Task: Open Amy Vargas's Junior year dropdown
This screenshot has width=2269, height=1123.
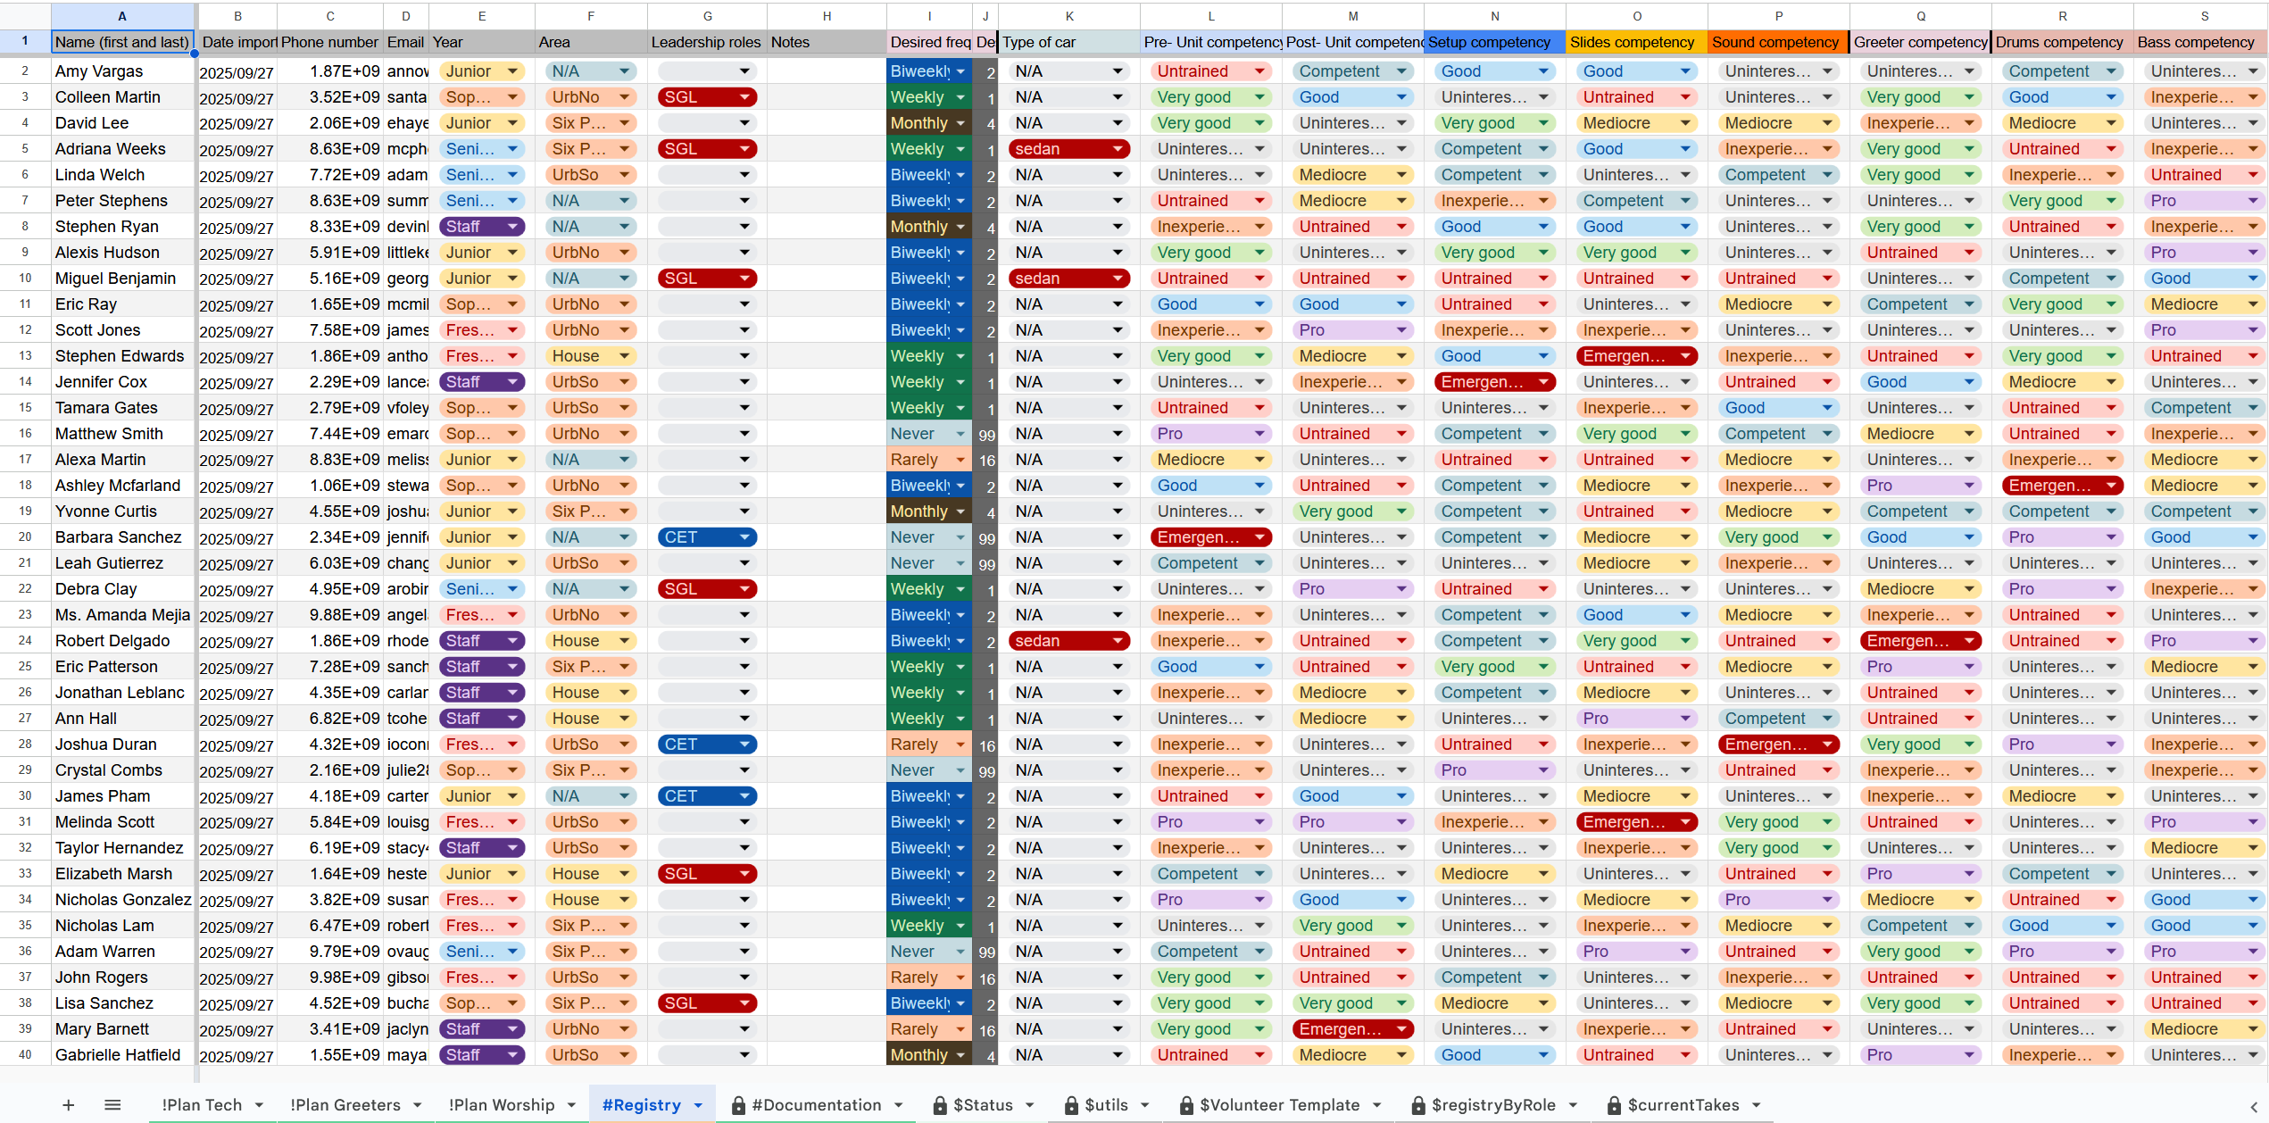Action: click(511, 71)
